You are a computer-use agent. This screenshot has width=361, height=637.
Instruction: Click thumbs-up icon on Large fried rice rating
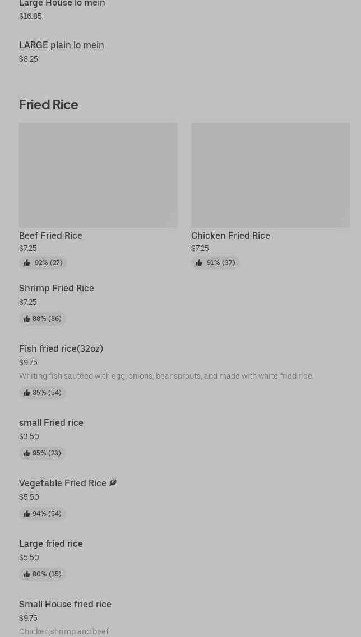coord(27,574)
